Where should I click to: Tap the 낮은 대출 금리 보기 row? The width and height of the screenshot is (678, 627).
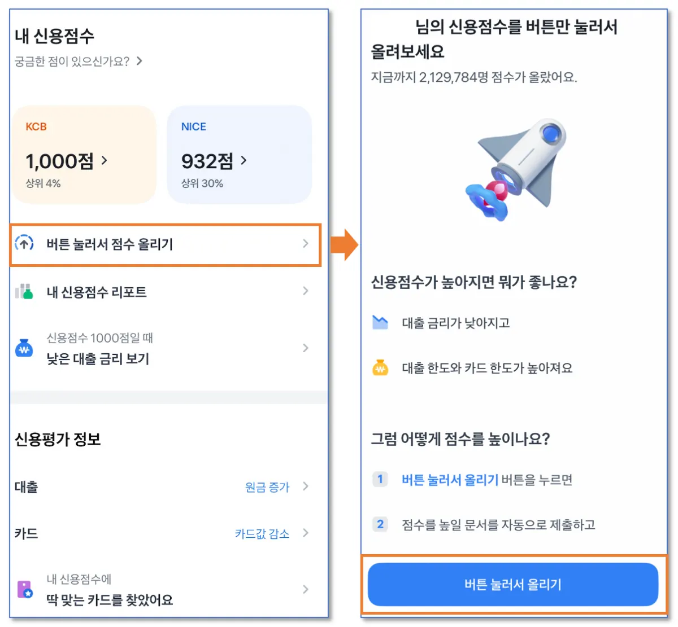(x=165, y=349)
